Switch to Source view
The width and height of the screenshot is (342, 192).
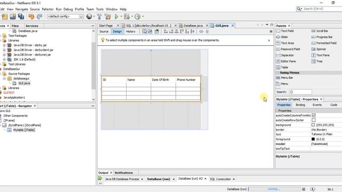pyautogui.click(x=104, y=31)
